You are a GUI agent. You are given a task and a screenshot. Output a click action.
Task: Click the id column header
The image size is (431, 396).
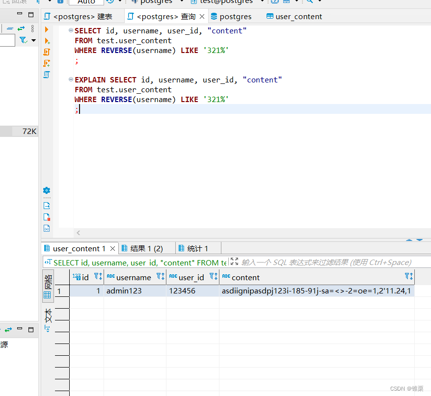85,278
